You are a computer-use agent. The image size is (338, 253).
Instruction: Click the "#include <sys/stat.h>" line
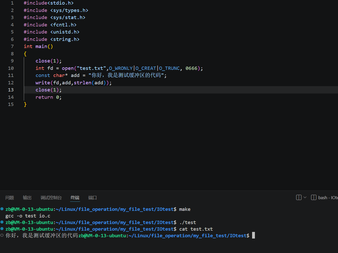click(55, 18)
